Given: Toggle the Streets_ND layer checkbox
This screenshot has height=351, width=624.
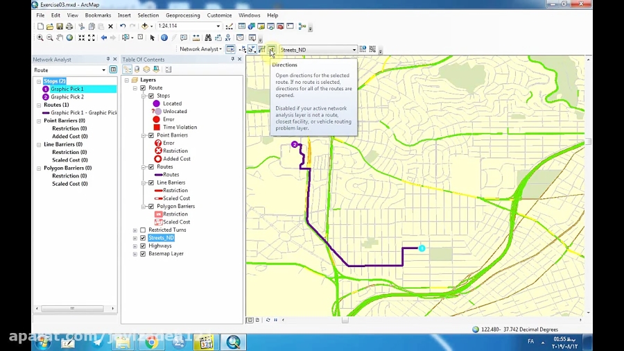Looking at the screenshot, I should point(143,238).
